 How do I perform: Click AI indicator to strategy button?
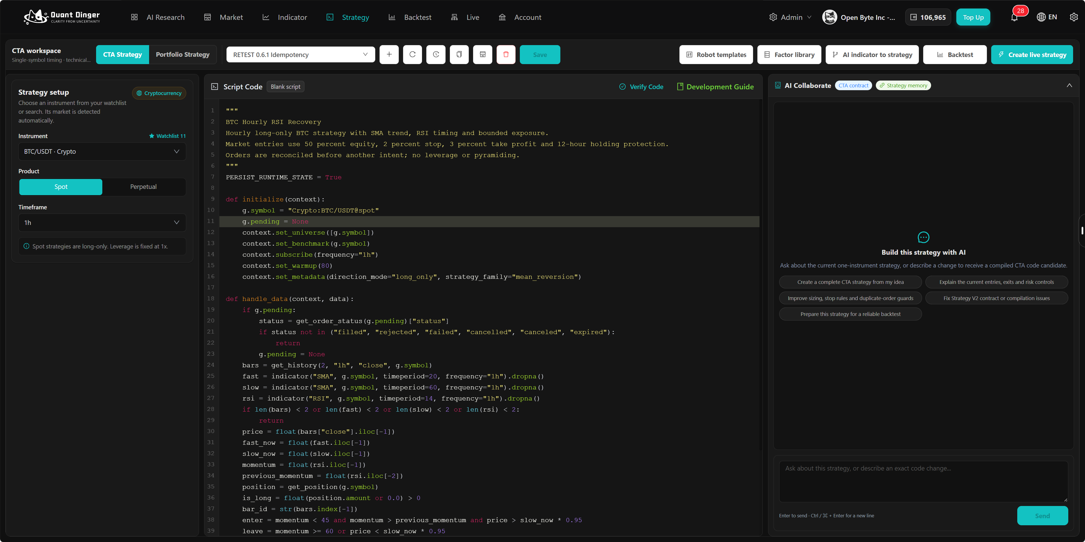point(872,54)
